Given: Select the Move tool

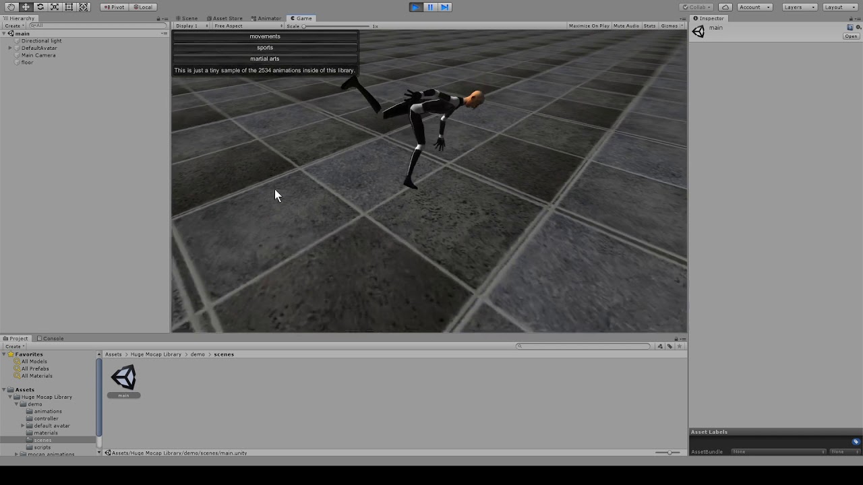Looking at the screenshot, I should tap(26, 7).
